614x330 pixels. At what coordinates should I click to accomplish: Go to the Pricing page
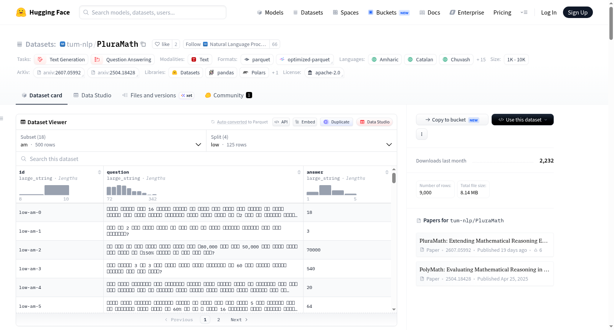click(502, 13)
